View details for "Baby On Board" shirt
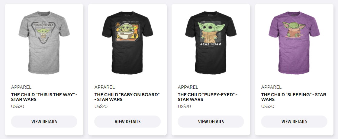The image size is (338, 139). click(x=127, y=122)
